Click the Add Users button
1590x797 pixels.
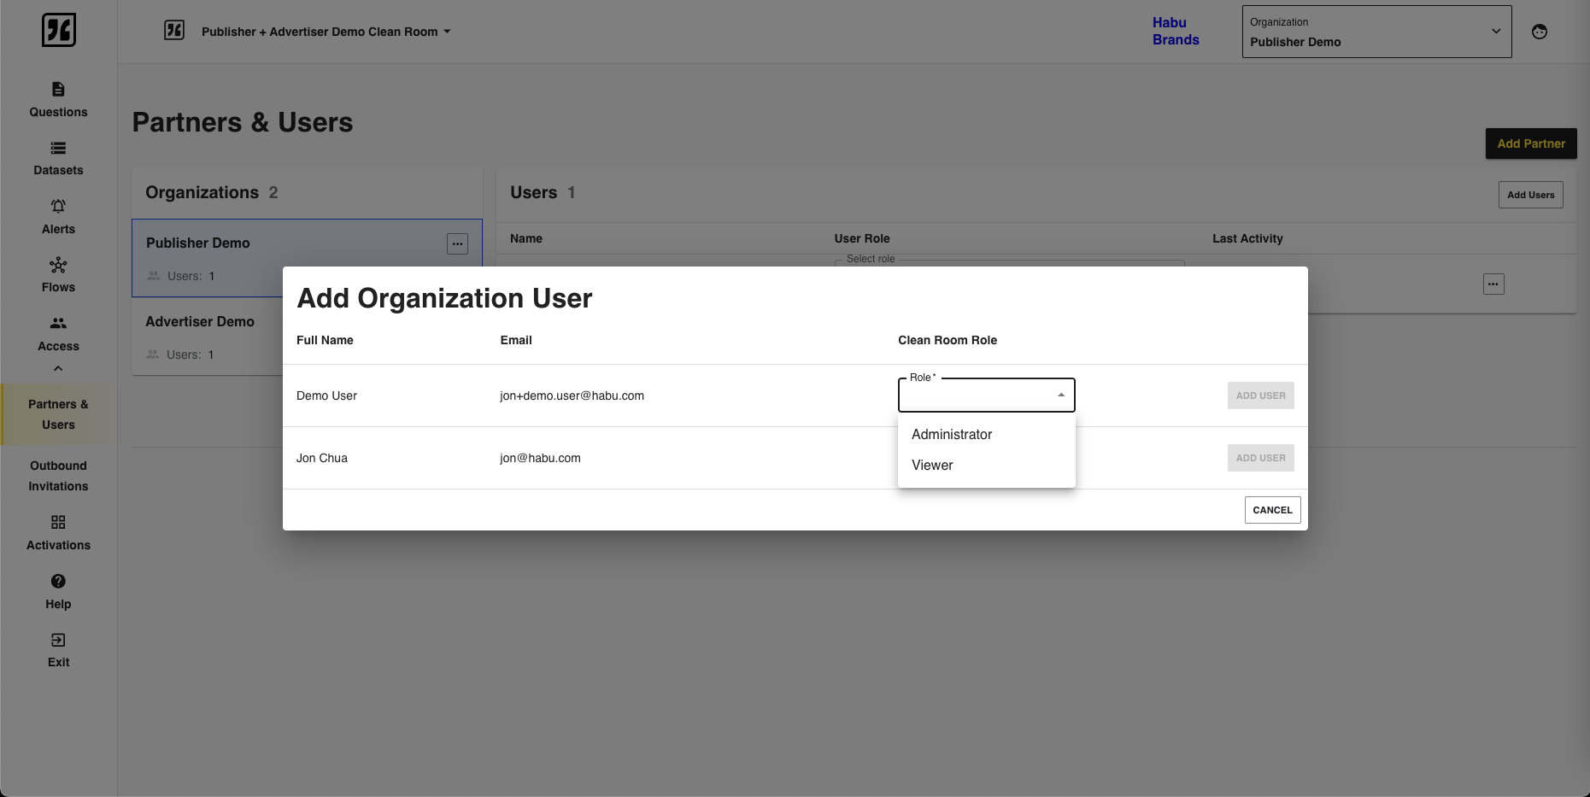1530,195
